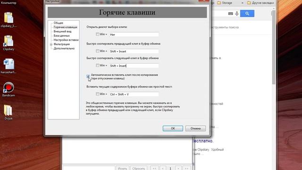Click the есплатно link in browser results
This screenshot has width=302, height=170.
[x=203, y=141]
